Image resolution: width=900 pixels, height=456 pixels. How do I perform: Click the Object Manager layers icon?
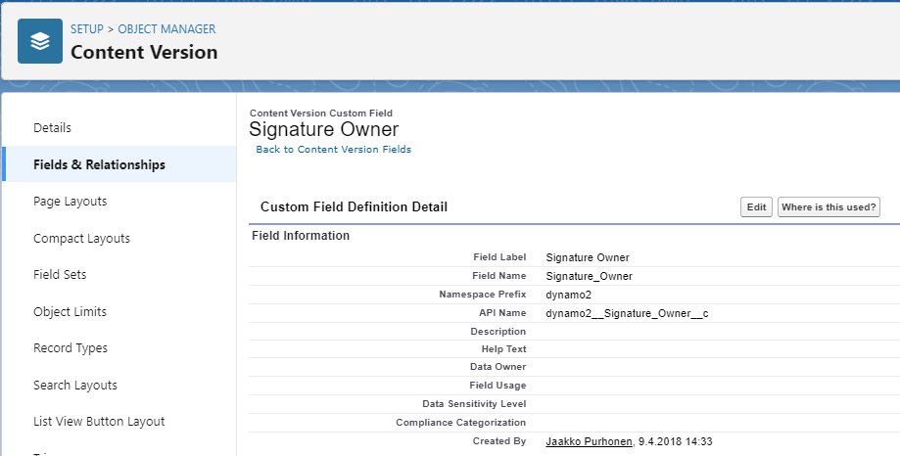click(x=40, y=41)
